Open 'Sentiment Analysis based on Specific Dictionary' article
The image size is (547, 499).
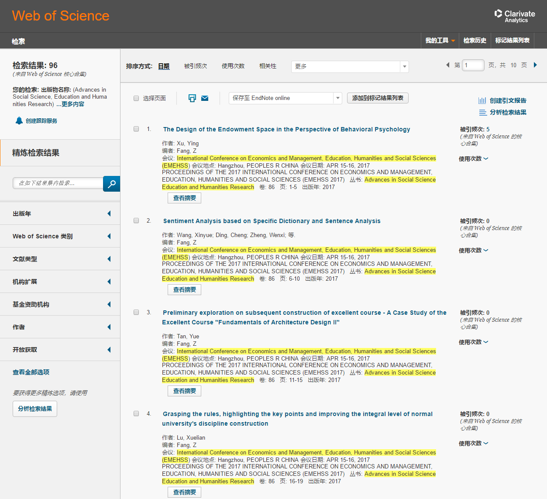(x=272, y=221)
